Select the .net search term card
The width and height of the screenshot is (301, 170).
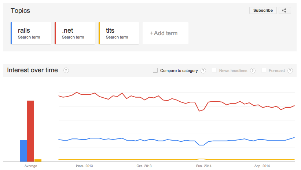click(x=75, y=33)
